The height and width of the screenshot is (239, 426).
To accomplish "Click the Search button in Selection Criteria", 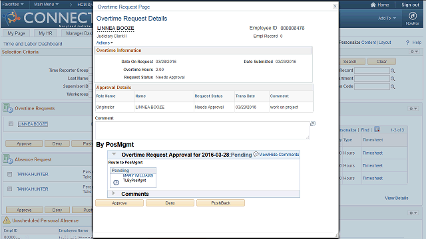I will 352,62.
